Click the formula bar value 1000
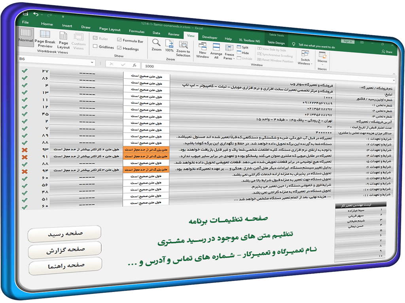This screenshot has height=303, width=405. click(150, 66)
